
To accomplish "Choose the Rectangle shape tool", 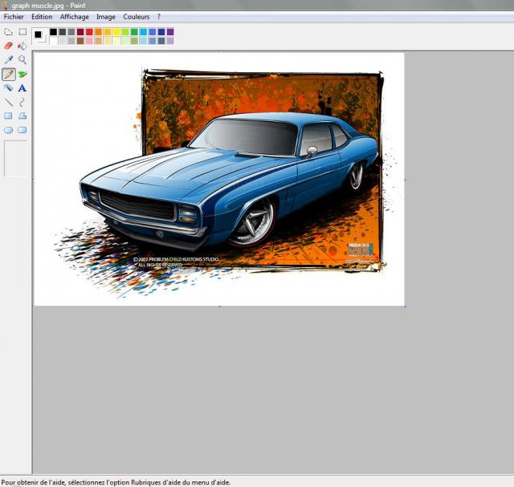I will tap(9, 116).
